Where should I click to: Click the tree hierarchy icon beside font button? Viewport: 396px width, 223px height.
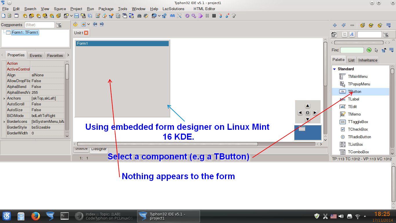(344, 35)
